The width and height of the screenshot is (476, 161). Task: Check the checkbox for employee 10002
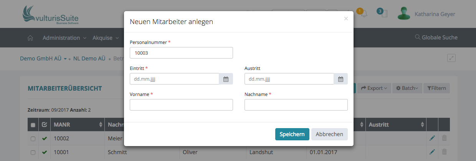(33, 138)
